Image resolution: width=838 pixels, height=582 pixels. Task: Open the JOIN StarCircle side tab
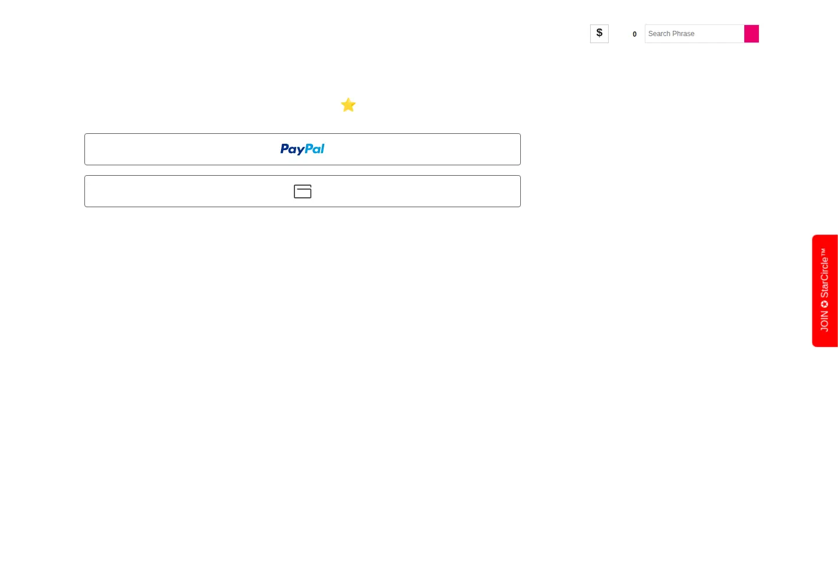(825, 291)
